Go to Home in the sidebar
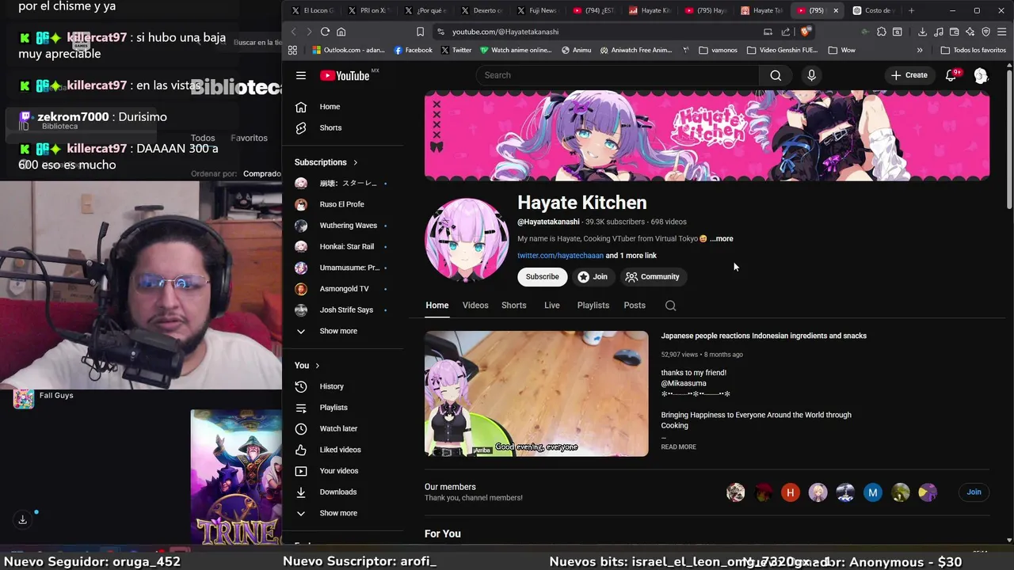 point(330,107)
